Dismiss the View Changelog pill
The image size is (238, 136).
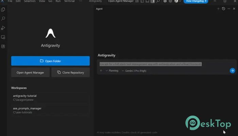click(x=206, y=1)
